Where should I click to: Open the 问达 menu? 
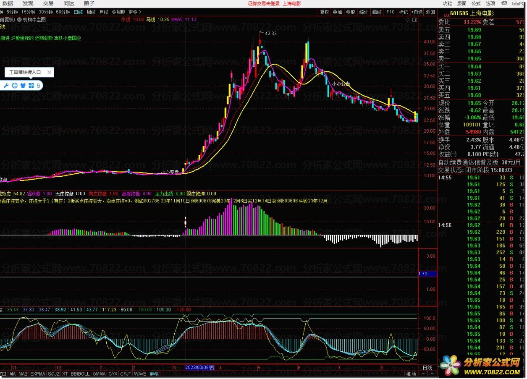point(68,3)
